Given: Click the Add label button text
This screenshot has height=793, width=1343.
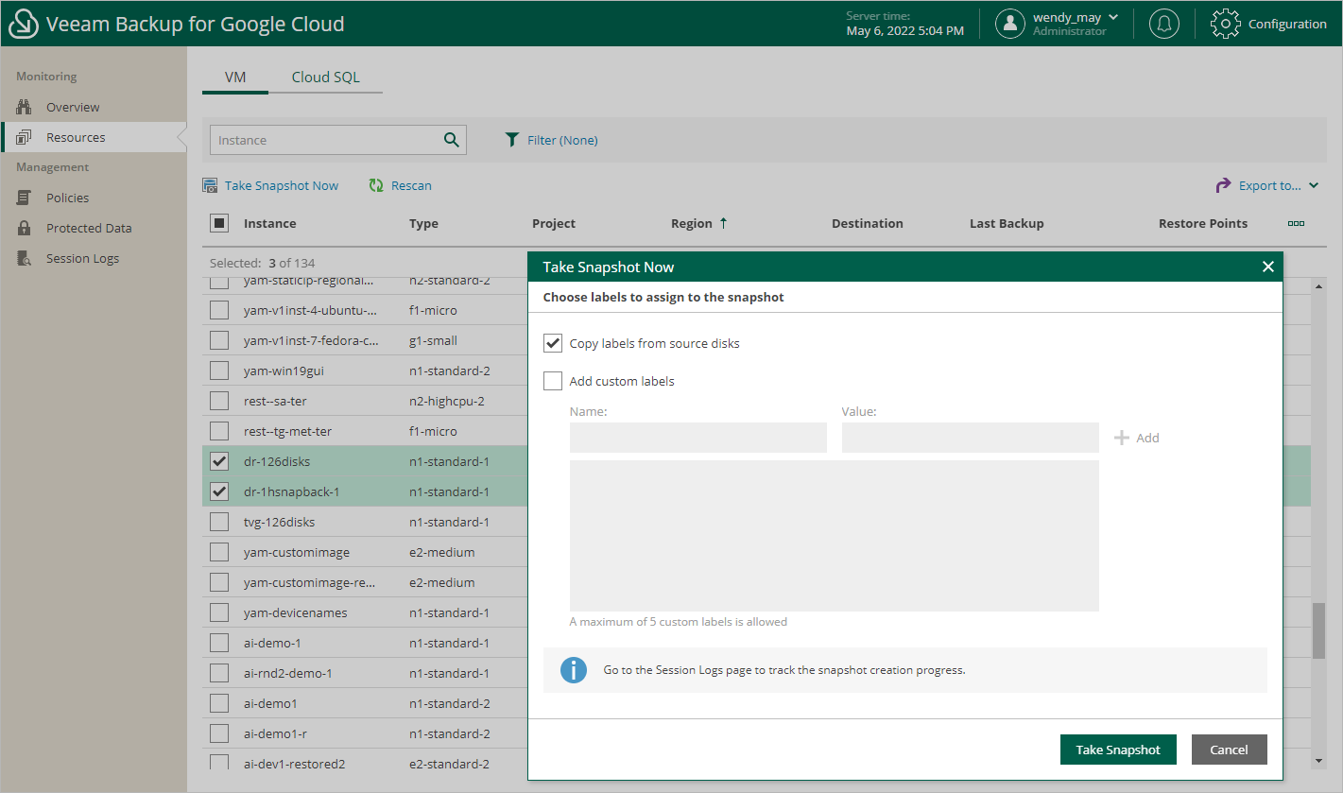Looking at the screenshot, I should click(1147, 438).
